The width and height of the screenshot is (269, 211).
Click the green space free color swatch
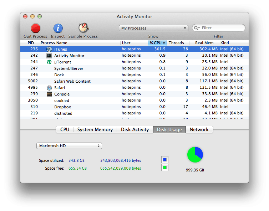tap(165, 168)
